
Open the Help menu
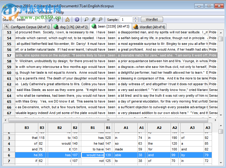(60, 12)
